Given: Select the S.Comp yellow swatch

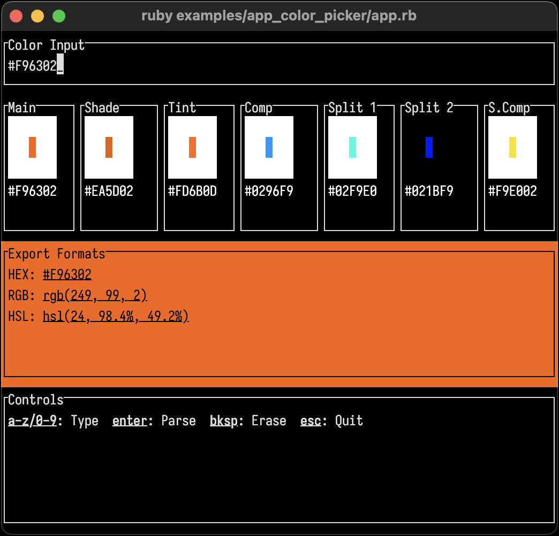Looking at the screenshot, I should point(512,147).
